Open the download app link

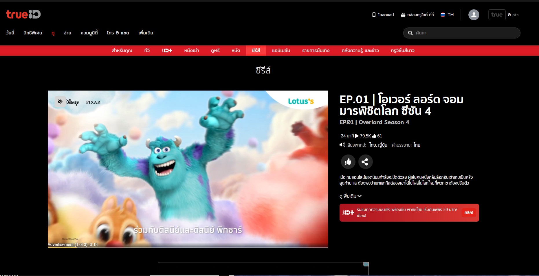coord(383,15)
